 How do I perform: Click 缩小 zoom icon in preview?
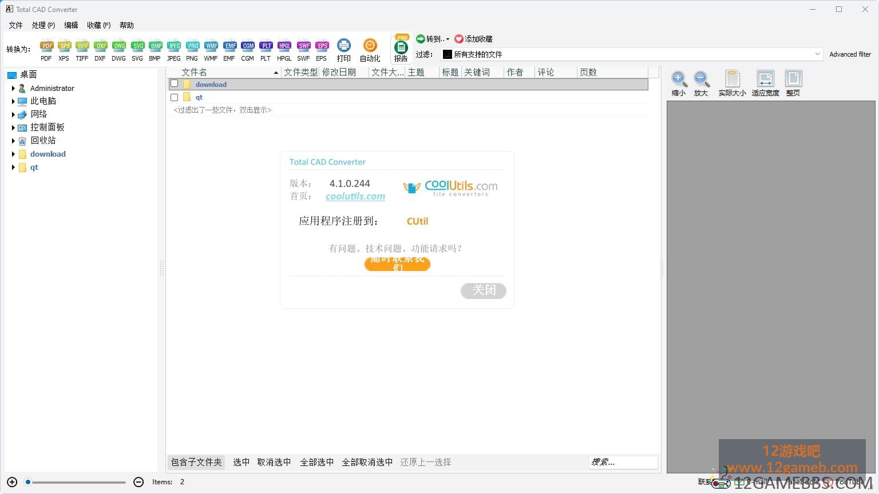click(x=679, y=83)
